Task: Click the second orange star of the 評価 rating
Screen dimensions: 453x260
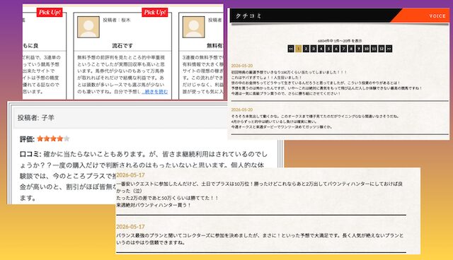Action: point(47,139)
